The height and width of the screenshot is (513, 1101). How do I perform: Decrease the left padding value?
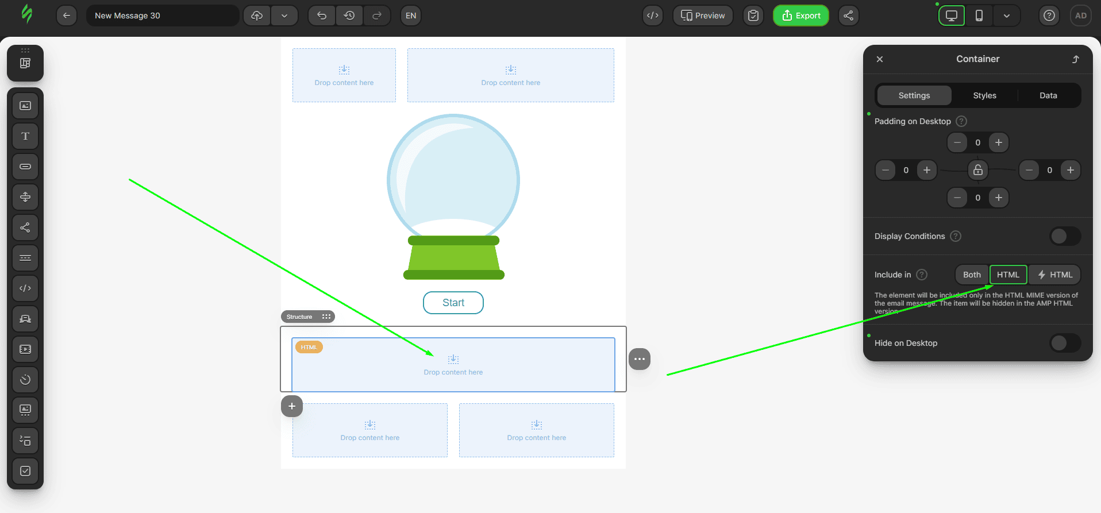[886, 170]
